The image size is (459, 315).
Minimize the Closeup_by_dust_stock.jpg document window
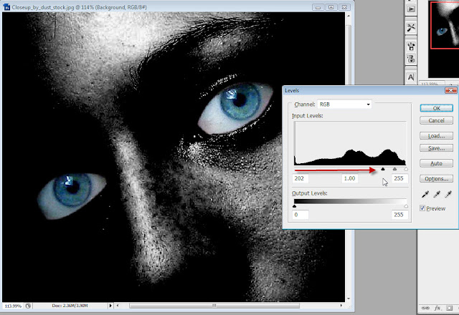point(318,7)
